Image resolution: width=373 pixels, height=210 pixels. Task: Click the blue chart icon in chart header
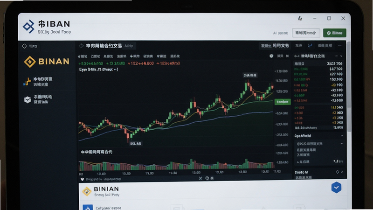tap(310, 45)
